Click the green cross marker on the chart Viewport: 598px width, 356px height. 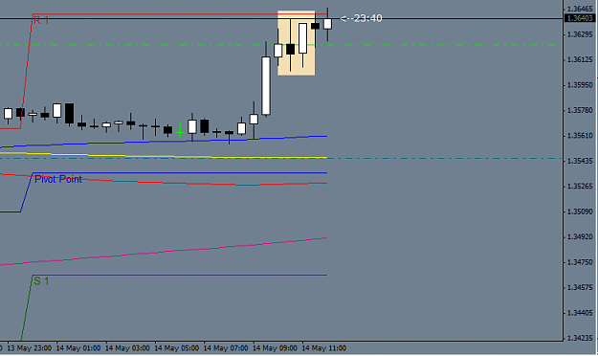click(180, 132)
